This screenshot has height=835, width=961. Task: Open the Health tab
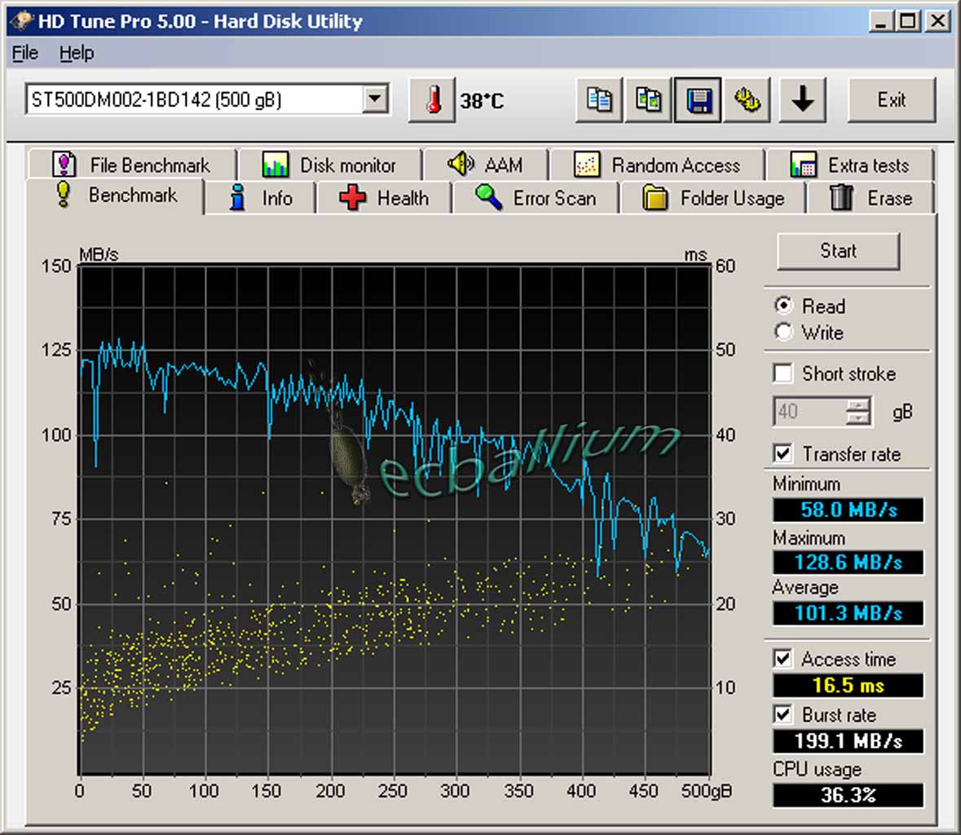point(384,198)
